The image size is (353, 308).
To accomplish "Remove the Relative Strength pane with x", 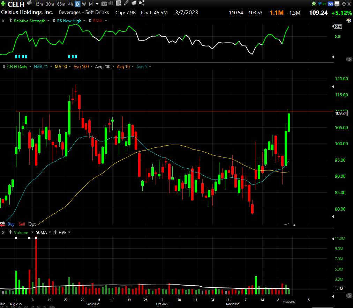I will (x=3, y=21).
